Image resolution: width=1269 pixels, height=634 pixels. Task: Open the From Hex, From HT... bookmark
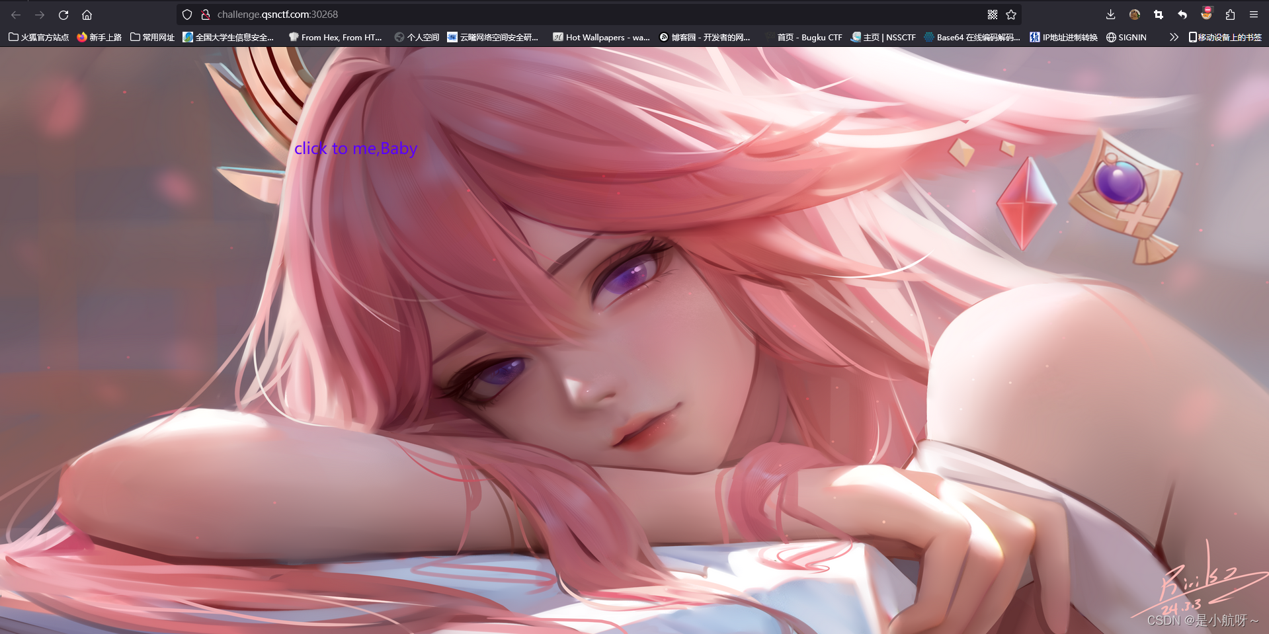(335, 37)
